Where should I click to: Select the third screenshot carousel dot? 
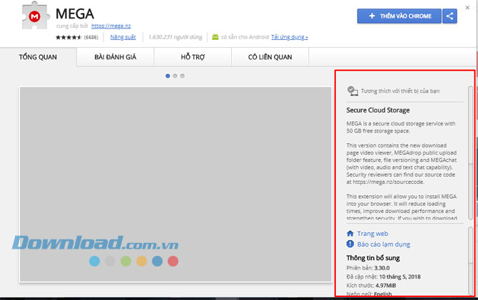coord(183,76)
